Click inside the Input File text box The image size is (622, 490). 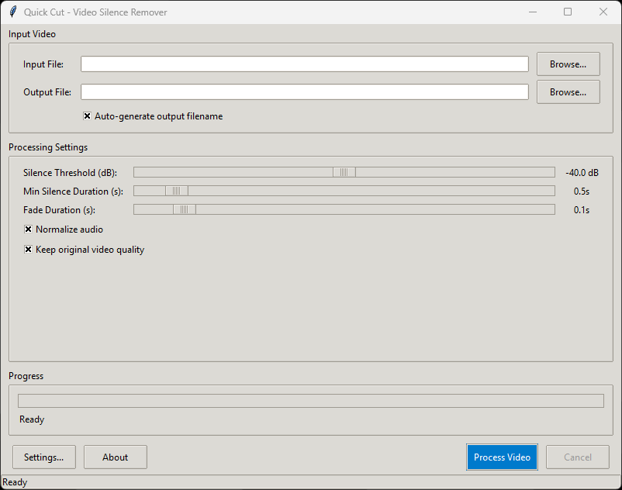pyautogui.click(x=305, y=64)
